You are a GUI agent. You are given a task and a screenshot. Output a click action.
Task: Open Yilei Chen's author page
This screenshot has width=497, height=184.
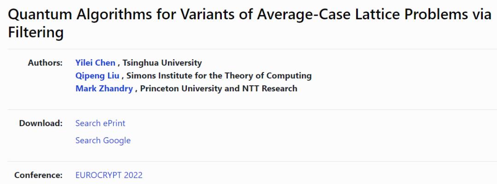pos(95,62)
